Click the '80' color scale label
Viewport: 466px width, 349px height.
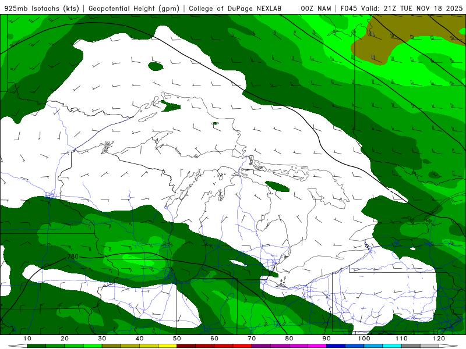click(x=289, y=339)
